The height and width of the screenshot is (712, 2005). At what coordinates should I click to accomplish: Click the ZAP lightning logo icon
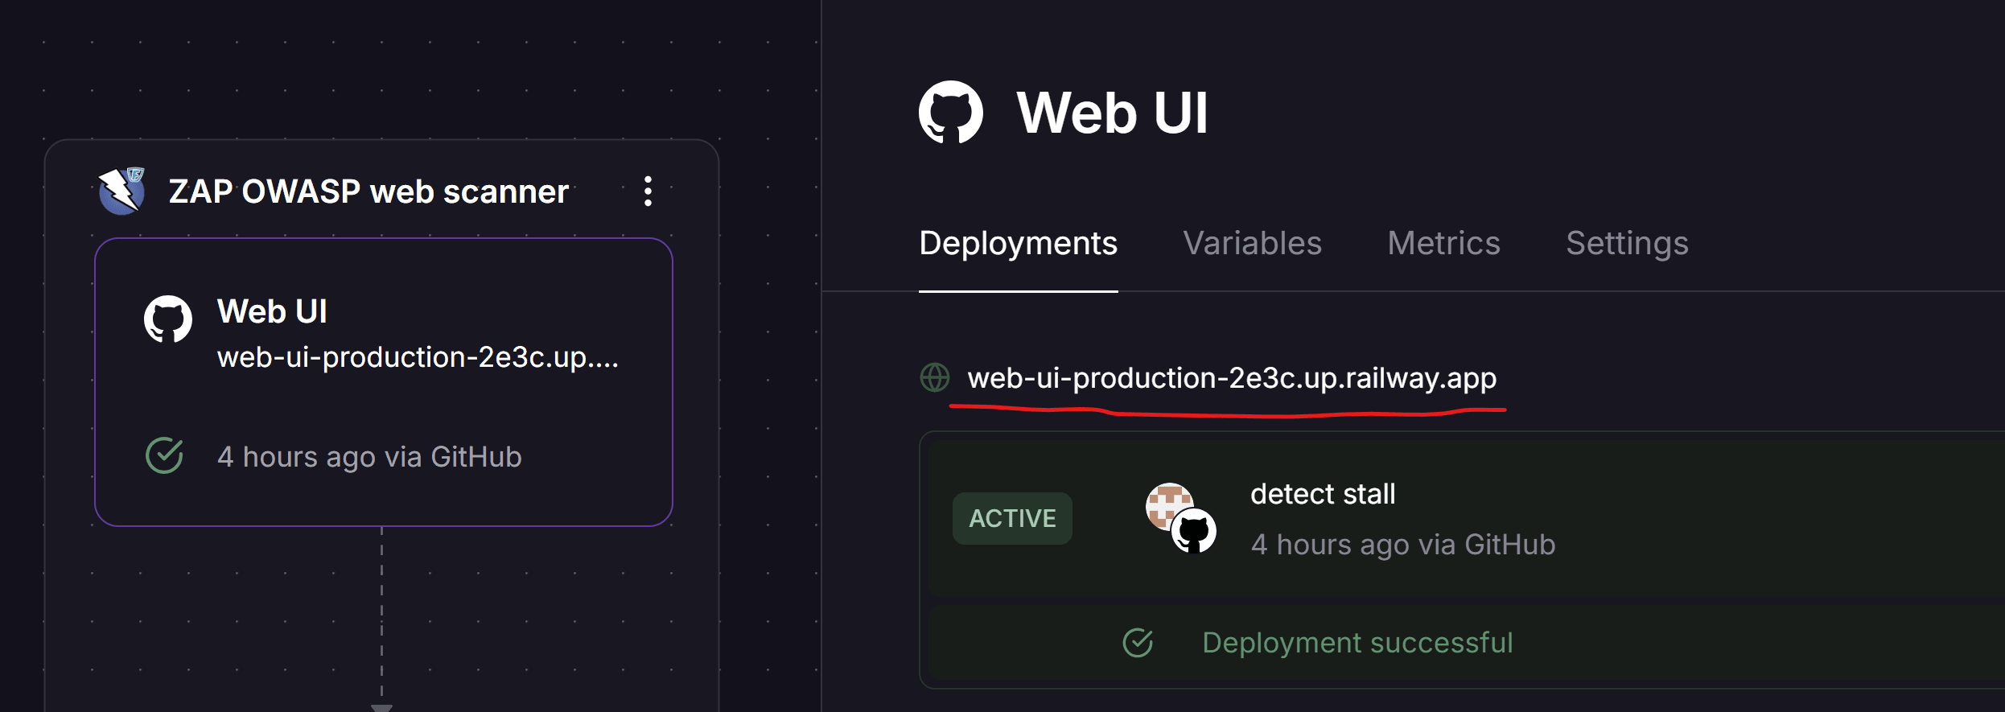point(121,191)
